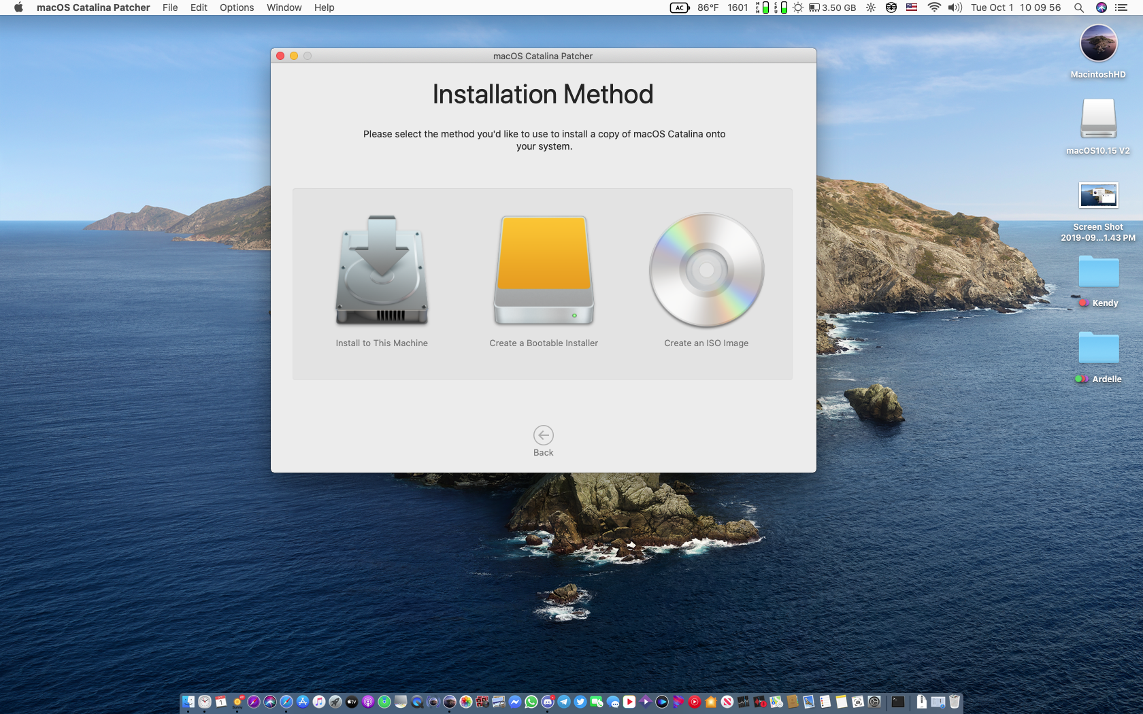
Task: Open Twitter from the Dock
Action: click(580, 702)
